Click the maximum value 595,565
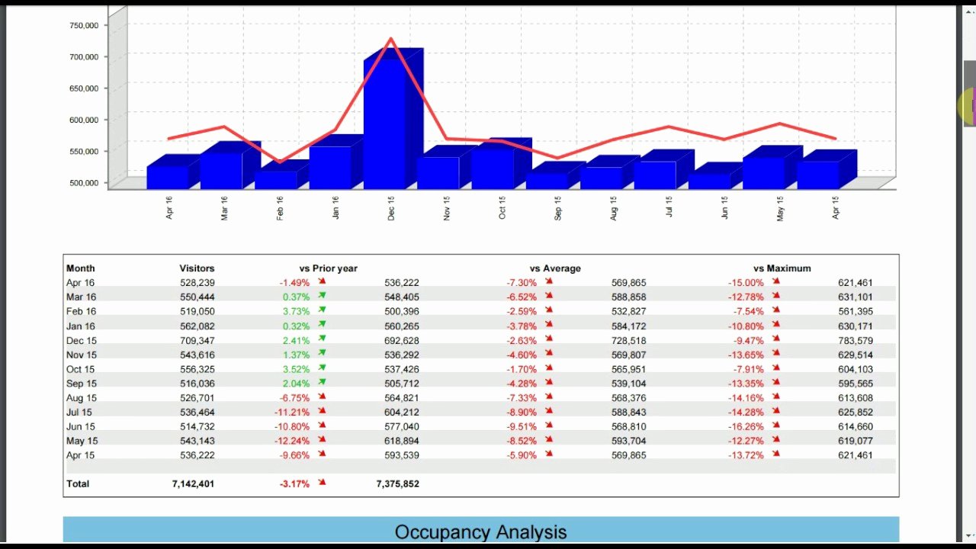976x549 pixels. click(x=855, y=384)
